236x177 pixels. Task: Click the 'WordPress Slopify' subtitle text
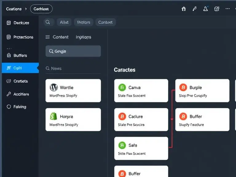click(x=63, y=96)
